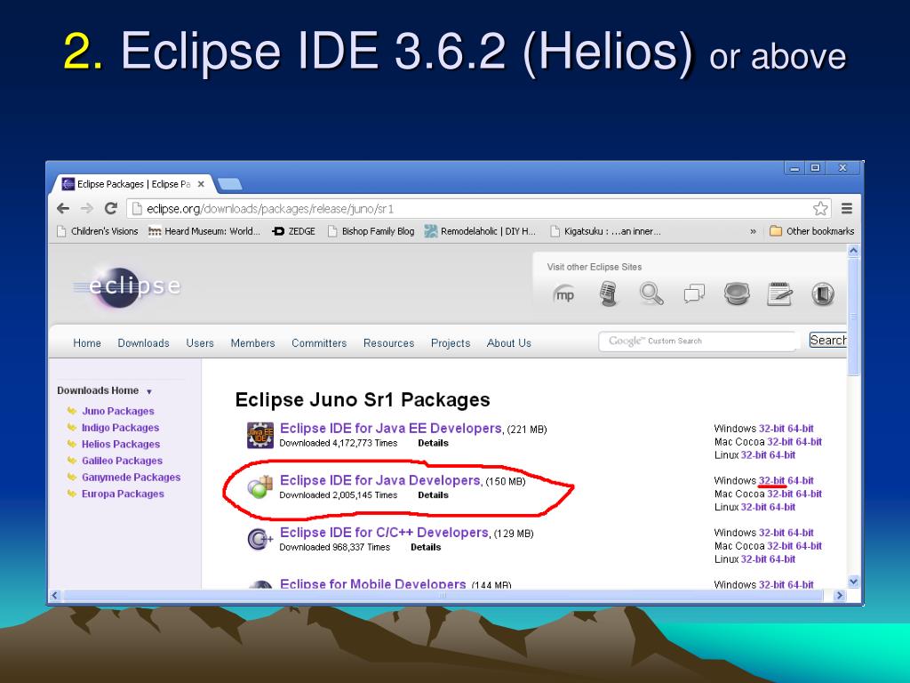Open the Bishop Family Blog bookmark
This screenshot has width=910, height=683.
coord(371,231)
